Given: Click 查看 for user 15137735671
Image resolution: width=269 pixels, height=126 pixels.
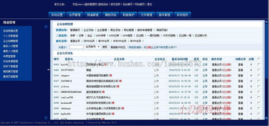Looking at the screenshot, I should point(241,70).
